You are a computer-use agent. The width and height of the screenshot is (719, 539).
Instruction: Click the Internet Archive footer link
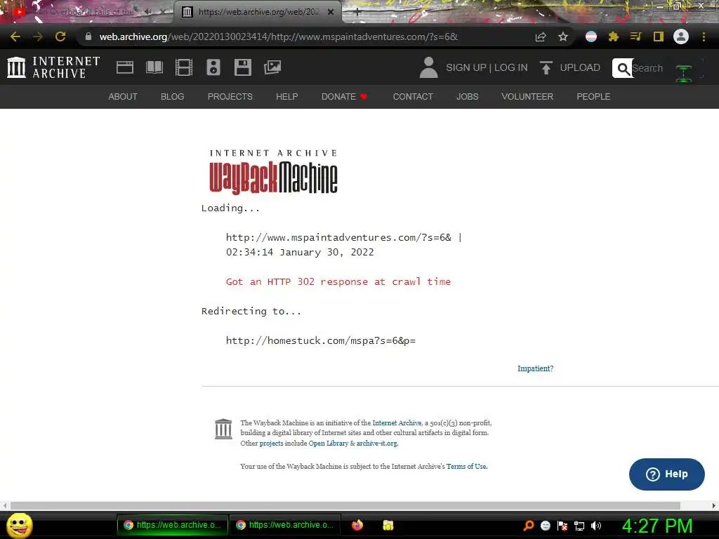tap(397, 423)
